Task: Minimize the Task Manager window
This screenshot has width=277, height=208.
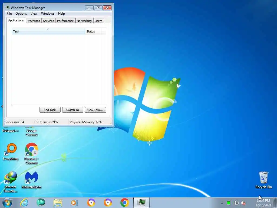Action: coord(89,8)
